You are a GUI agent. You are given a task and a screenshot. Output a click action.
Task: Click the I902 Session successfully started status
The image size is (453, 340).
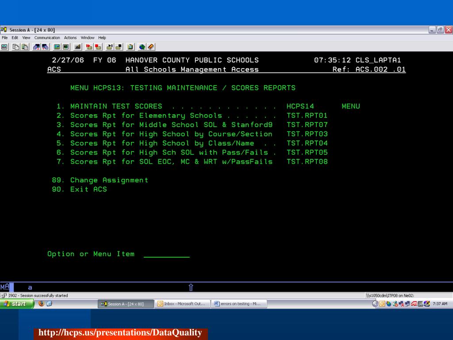38,295
